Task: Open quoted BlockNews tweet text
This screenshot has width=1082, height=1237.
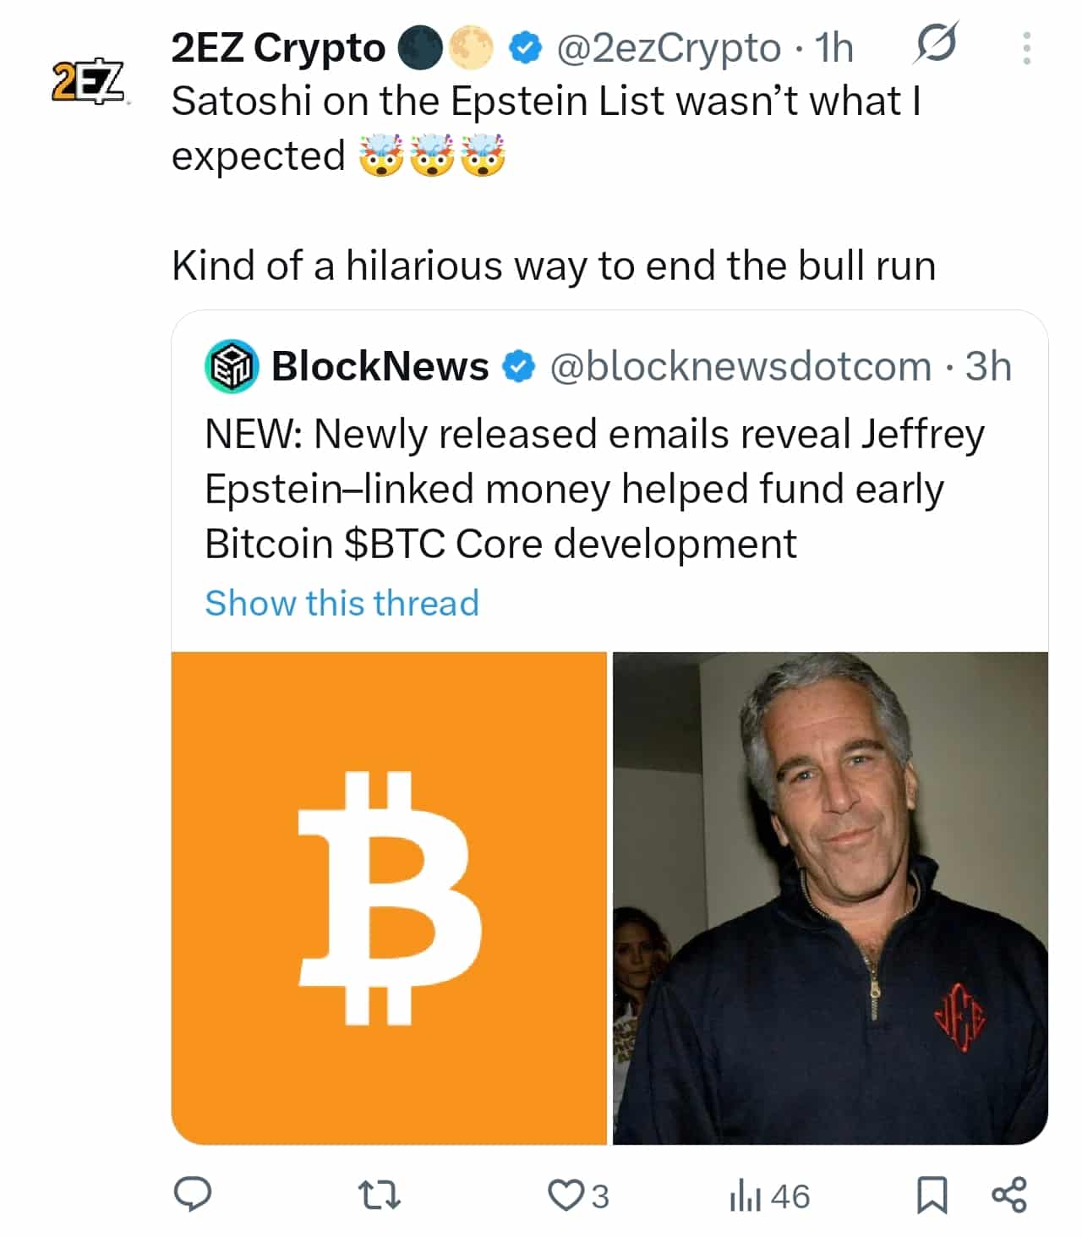Action: tap(594, 489)
